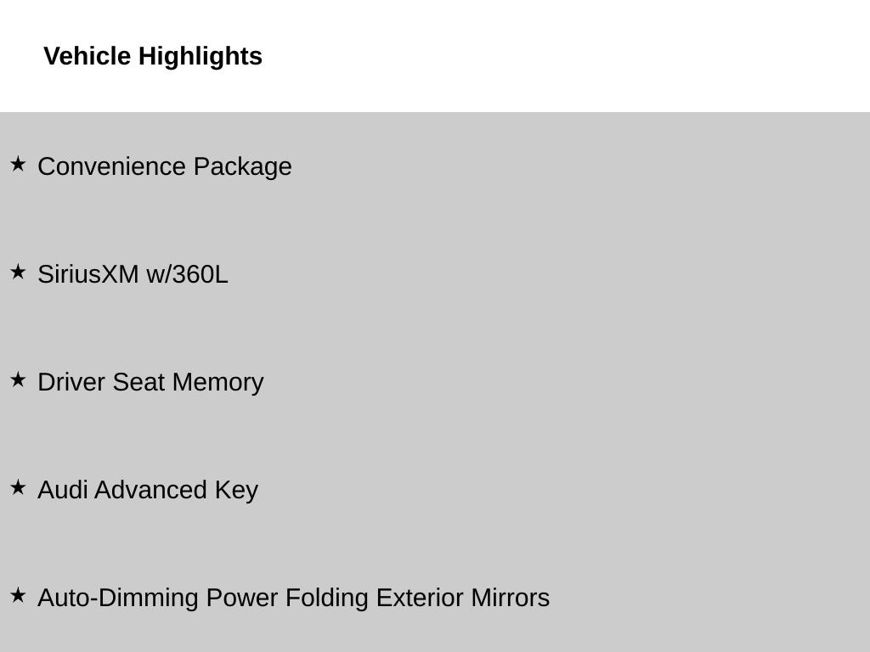
Task: Click the star beside Convenience Package
Action: point(18,164)
